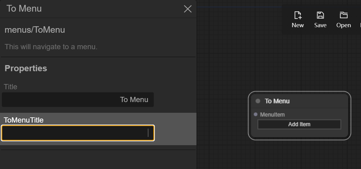The height and width of the screenshot is (169, 361).
Task: Close the To Menu properties panel
Action: click(x=188, y=9)
